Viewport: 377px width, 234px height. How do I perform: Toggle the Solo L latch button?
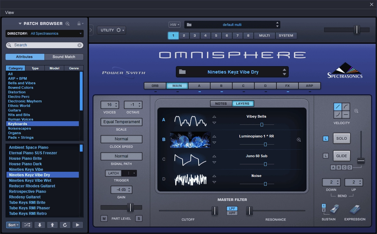point(325,139)
